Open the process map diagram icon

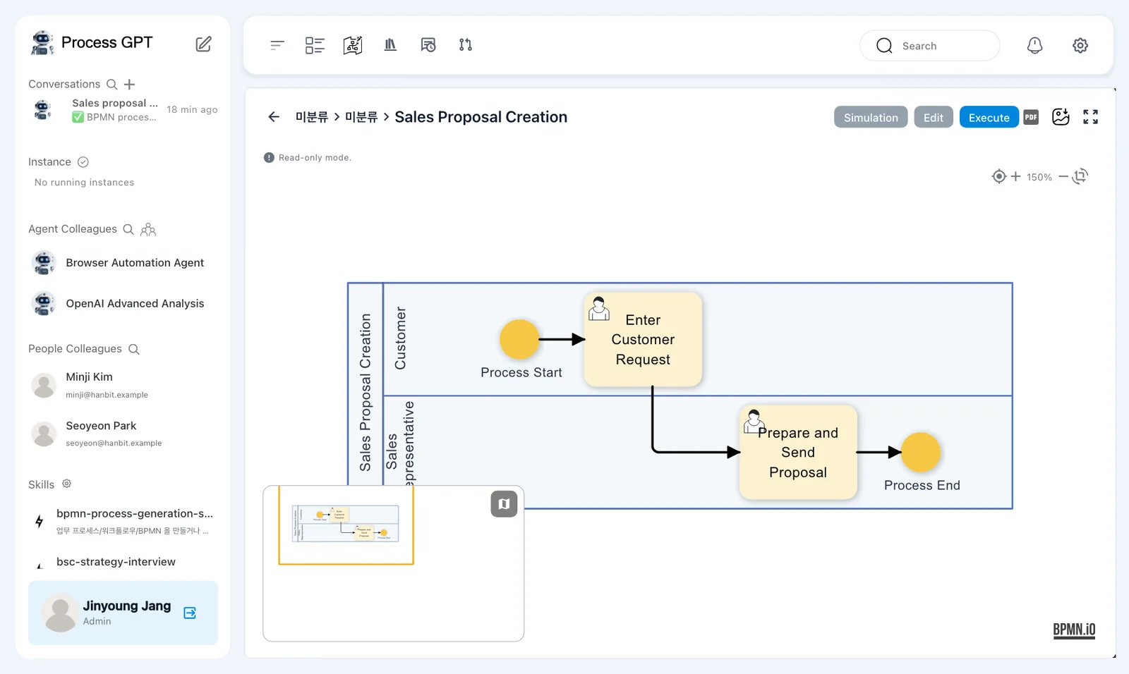click(353, 45)
